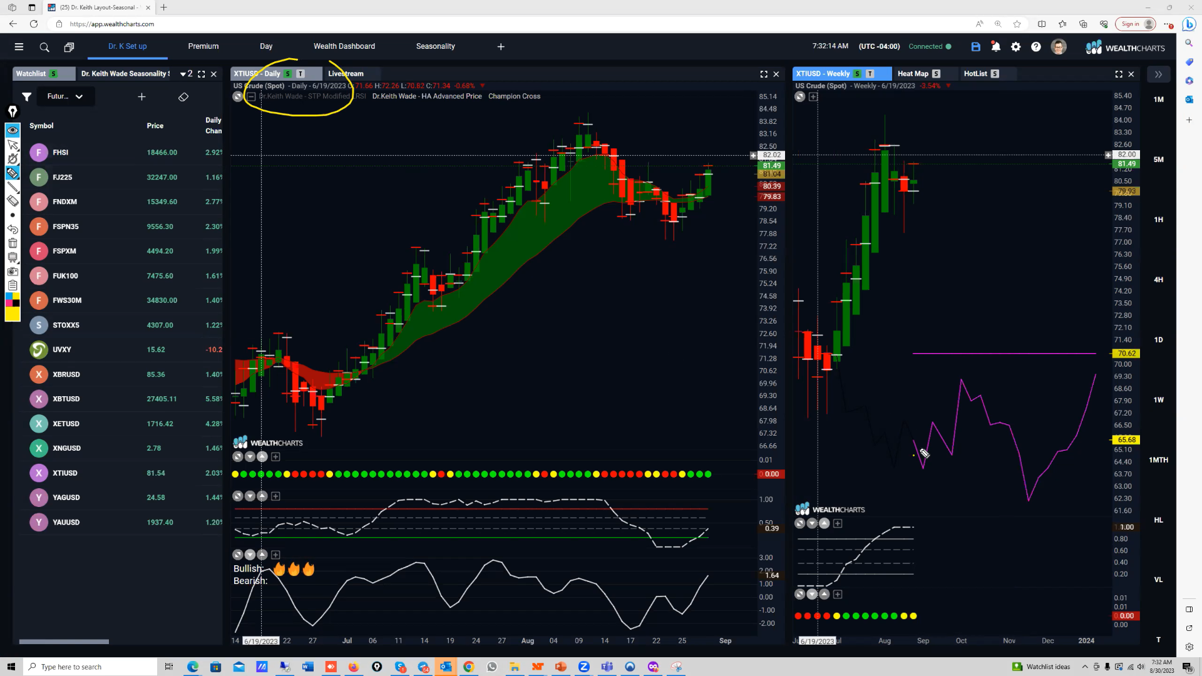Toggle the green S badge on XTIUSD Weekly

pyautogui.click(x=857, y=74)
